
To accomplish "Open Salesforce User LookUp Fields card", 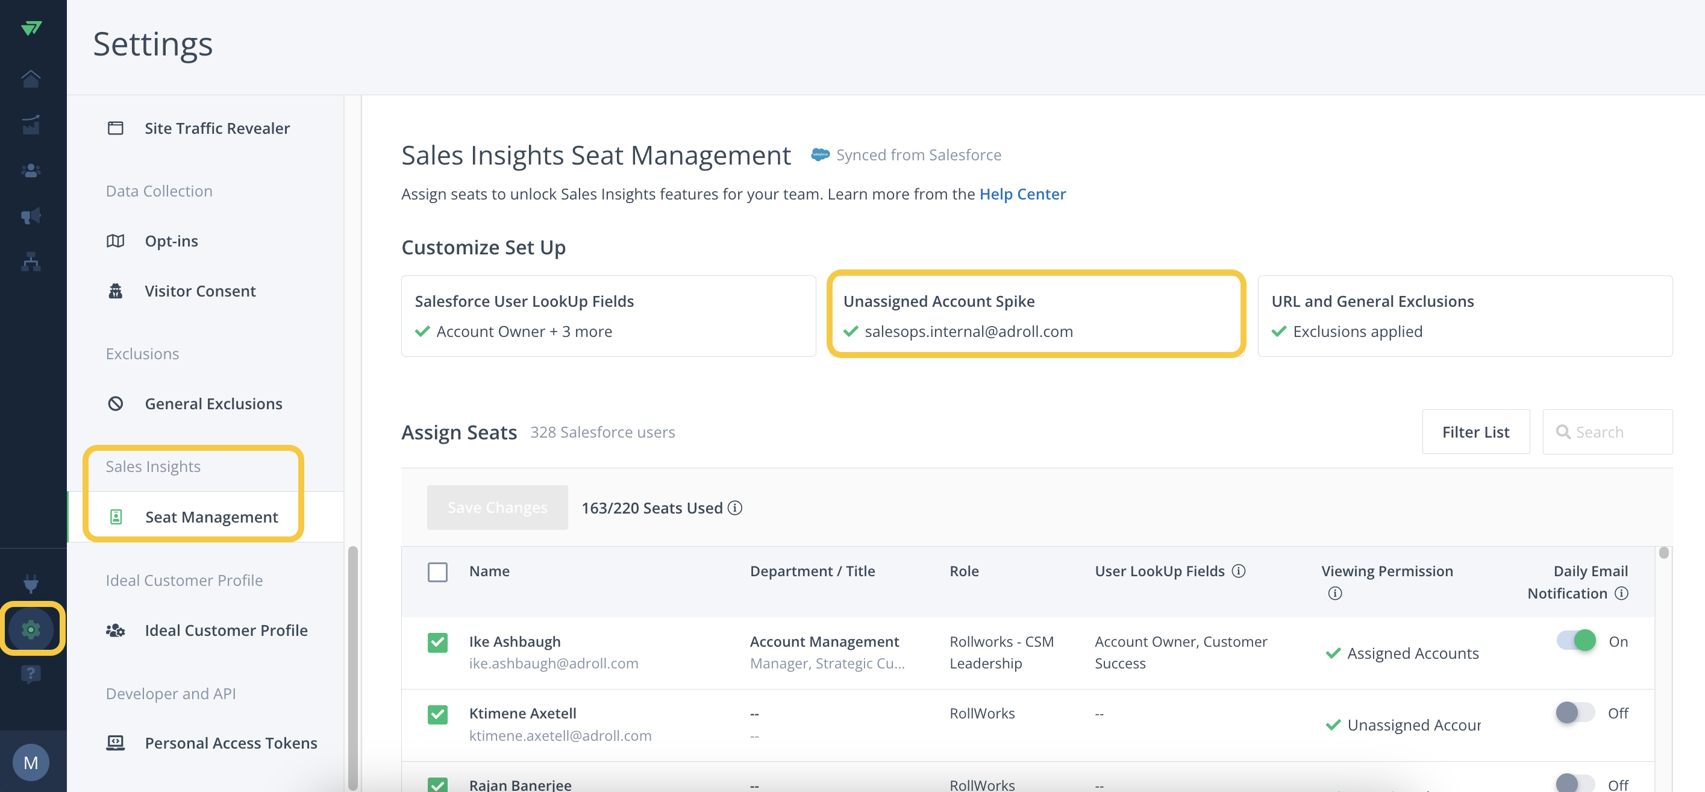I will (x=608, y=316).
